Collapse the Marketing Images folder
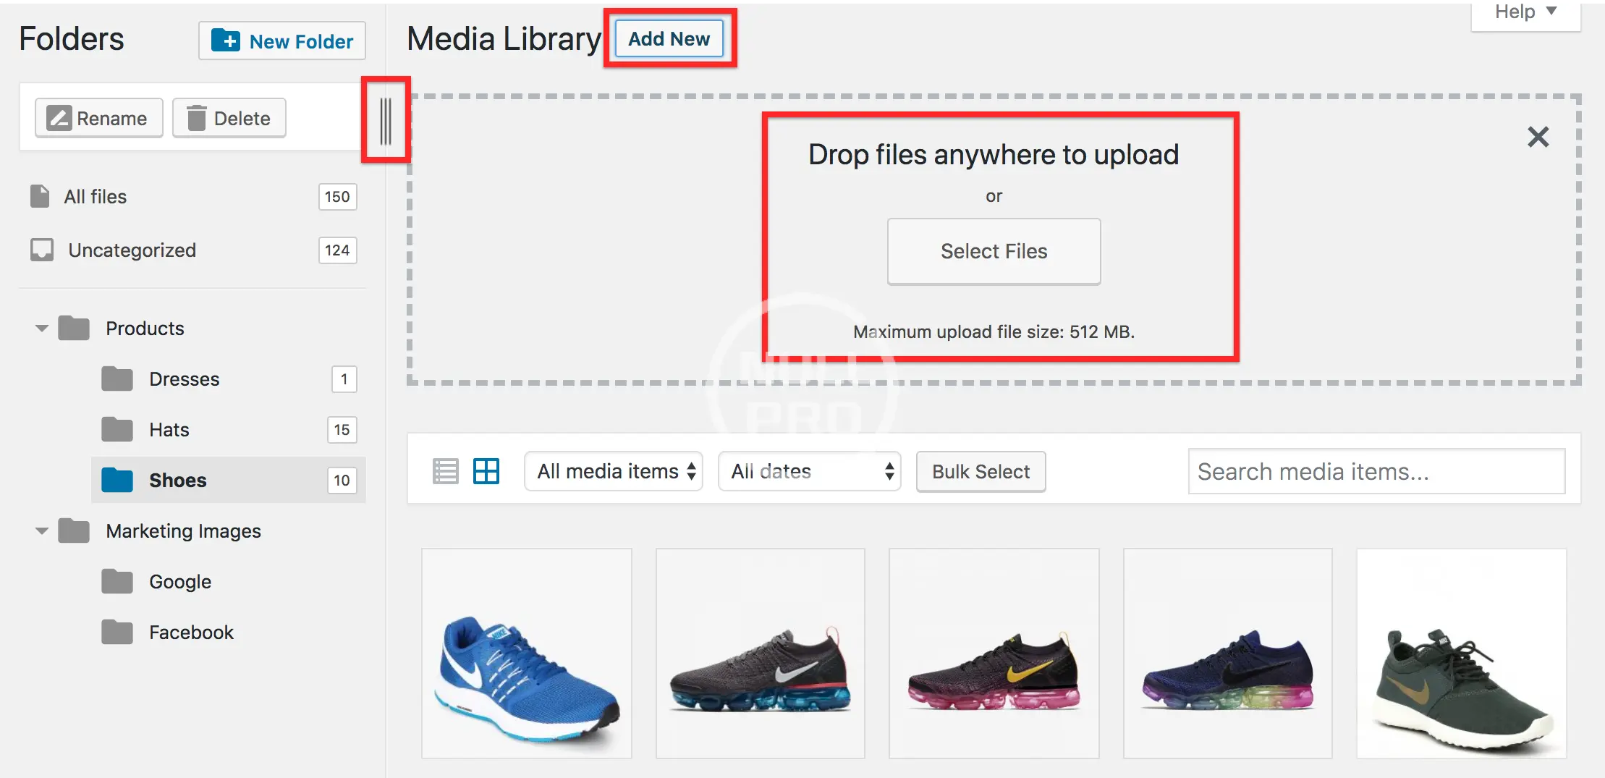Screen dimensions: 1605x778 pyautogui.click(x=42, y=531)
